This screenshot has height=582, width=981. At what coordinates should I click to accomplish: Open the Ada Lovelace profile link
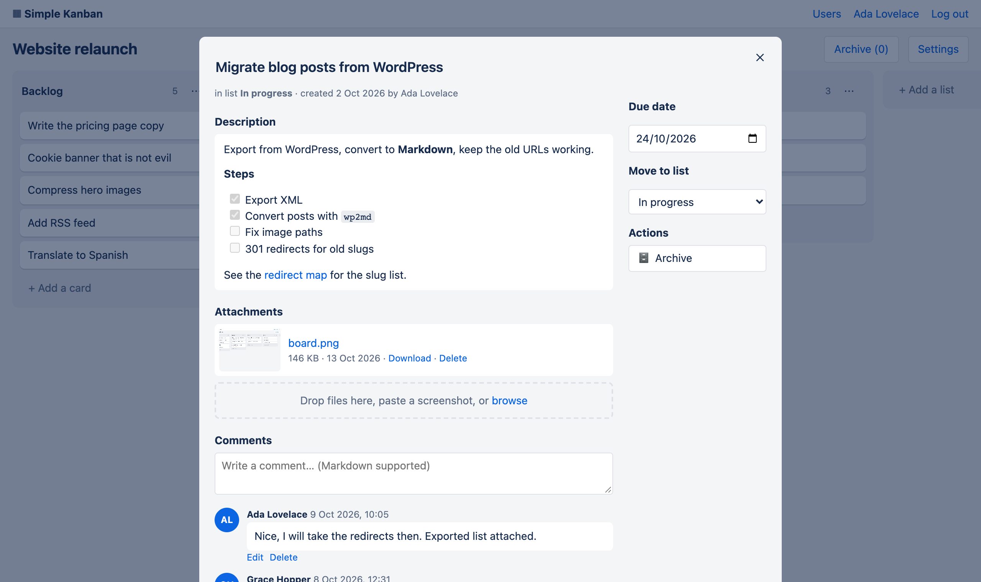(886, 14)
